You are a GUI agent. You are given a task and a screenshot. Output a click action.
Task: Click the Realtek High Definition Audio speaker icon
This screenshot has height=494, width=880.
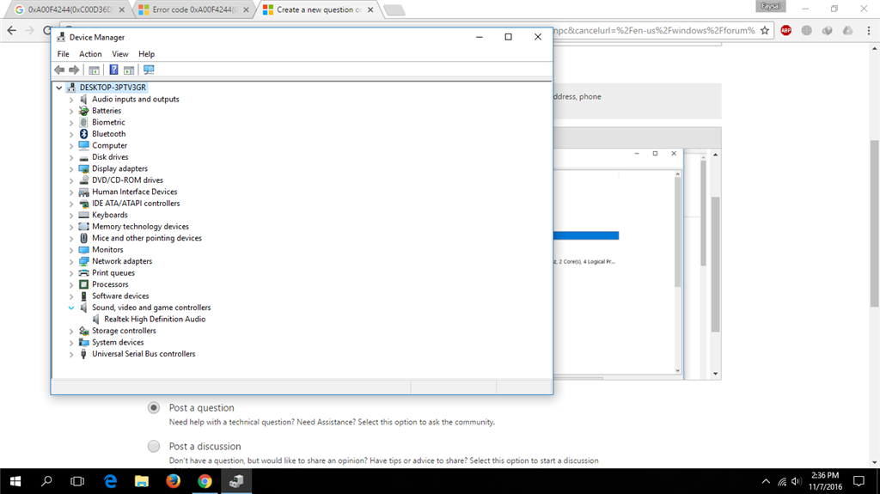96,319
